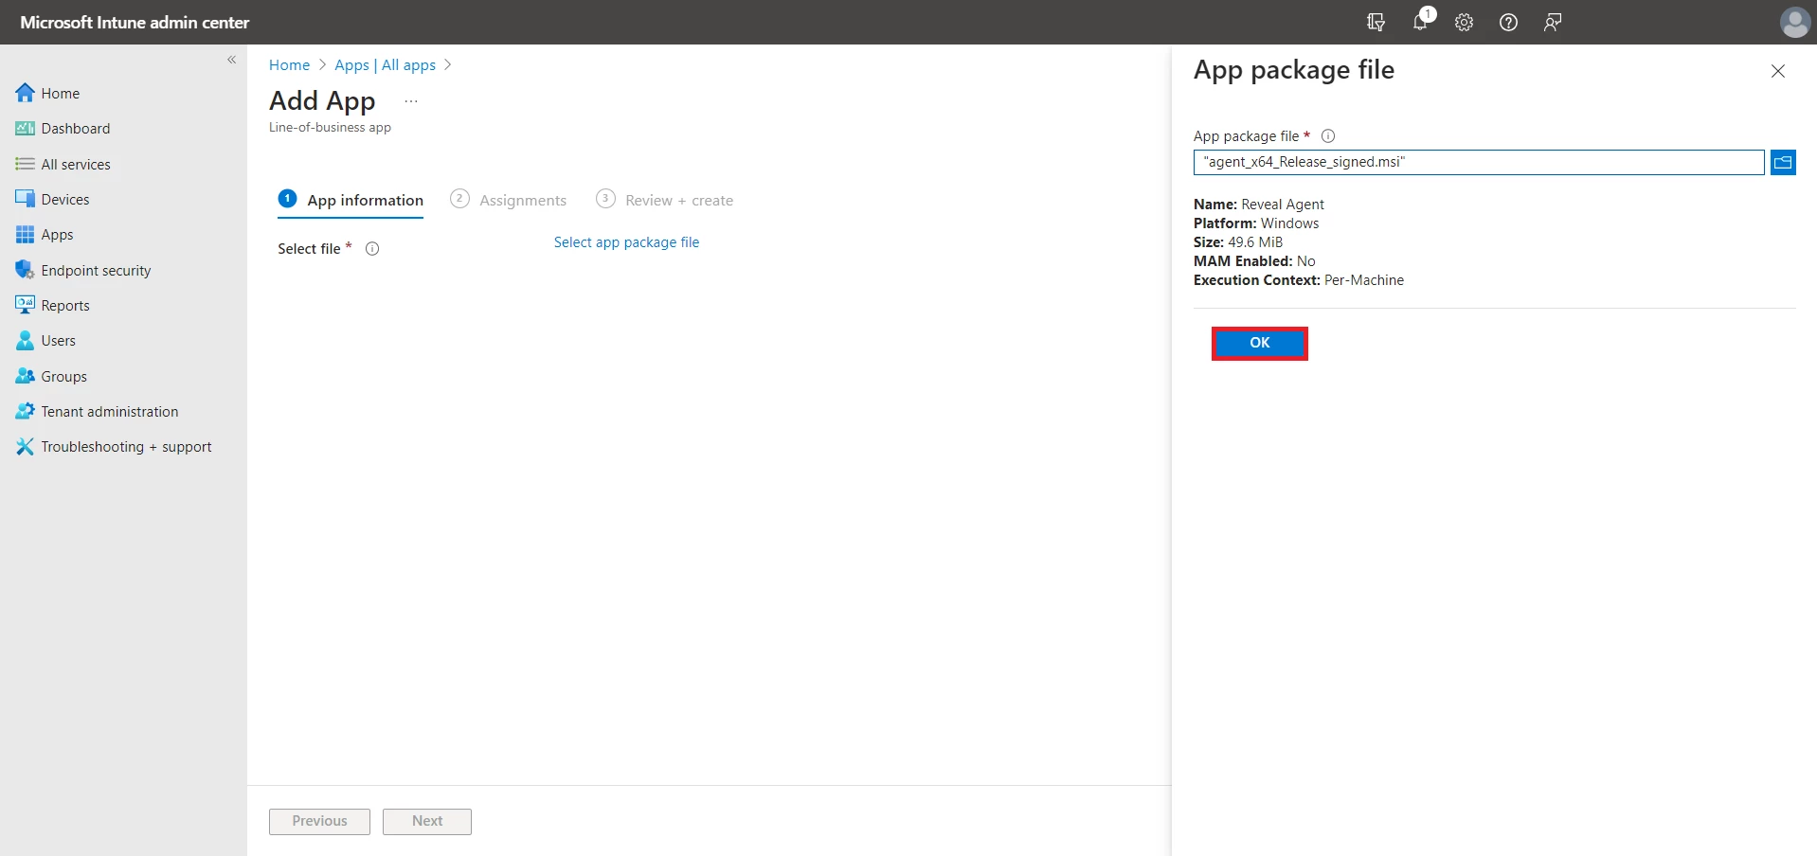Click the Reports icon in sidebar
The image size is (1817, 856).
coord(26,305)
